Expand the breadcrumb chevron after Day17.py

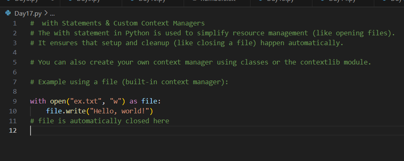(46, 13)
